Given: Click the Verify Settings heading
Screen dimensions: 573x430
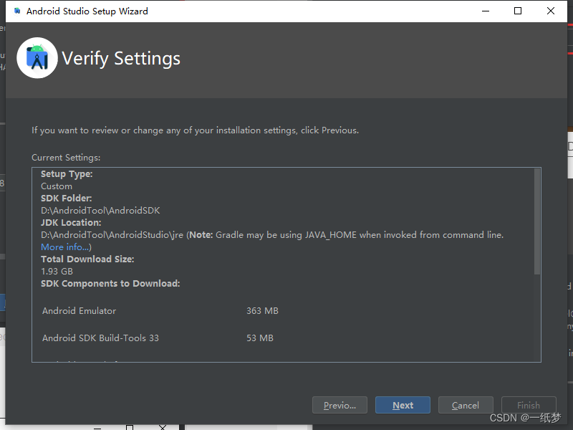Looking at the screenshot, I should pos(121,59).
